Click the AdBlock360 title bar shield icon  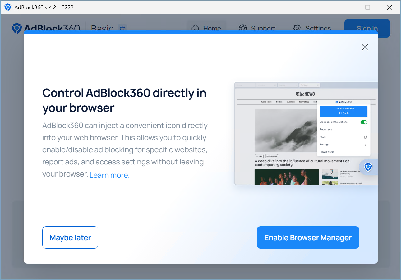(8, 7)
